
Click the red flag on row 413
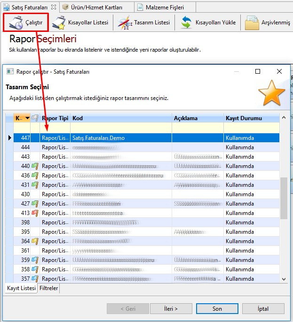[35, 213]
